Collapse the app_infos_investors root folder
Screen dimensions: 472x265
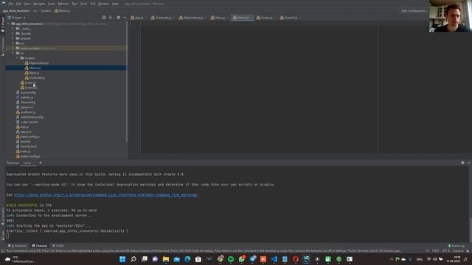point(8,24)
